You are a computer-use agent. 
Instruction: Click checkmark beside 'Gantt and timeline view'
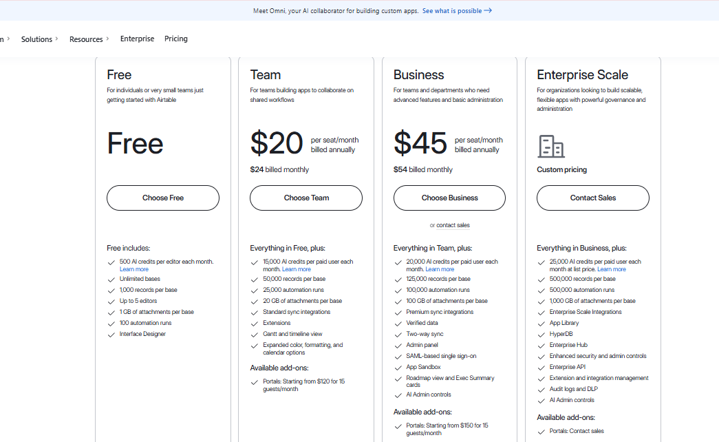coord(255,335)
